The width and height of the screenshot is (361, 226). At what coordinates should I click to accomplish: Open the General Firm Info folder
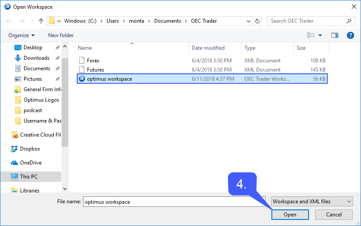click(42, 89)
